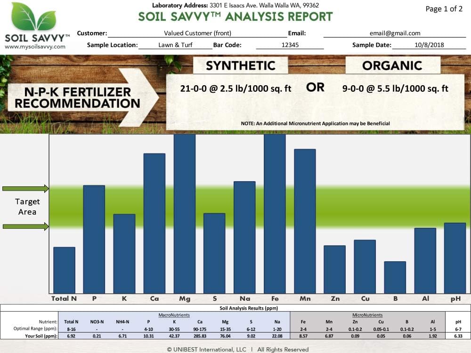Click the 'MacroNutrients' table heading
The height and width of the screenshot is (353, 471).
click(x=174, y=315)
